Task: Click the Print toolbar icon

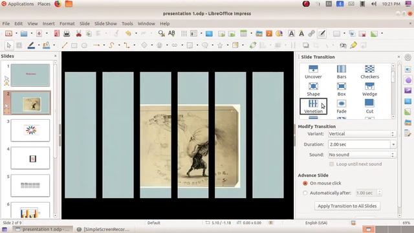Action: pyautogui.click(x=67, y=34)
